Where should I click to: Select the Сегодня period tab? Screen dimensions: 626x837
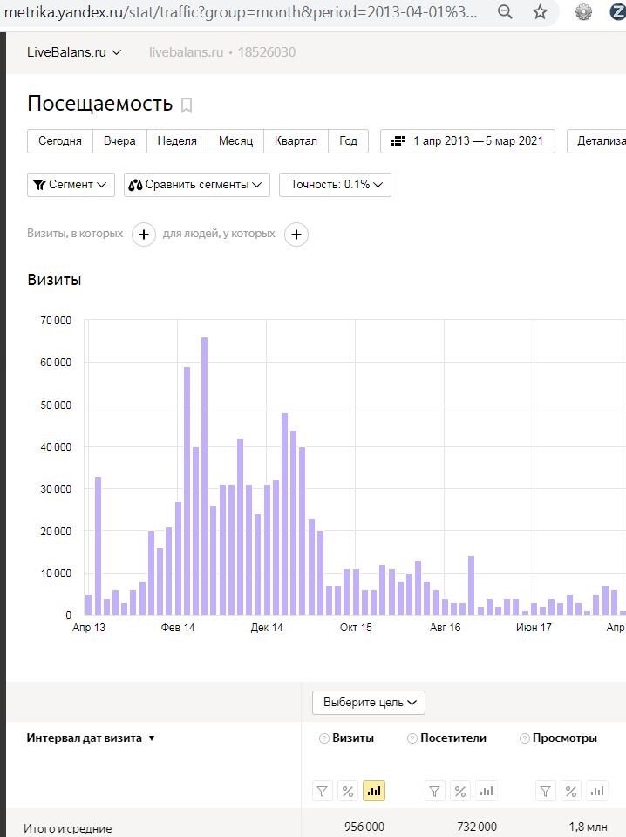[x=60, y=141]
